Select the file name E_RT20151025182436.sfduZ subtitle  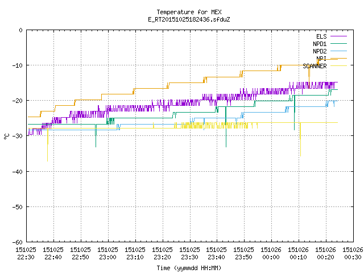(189, 19)
